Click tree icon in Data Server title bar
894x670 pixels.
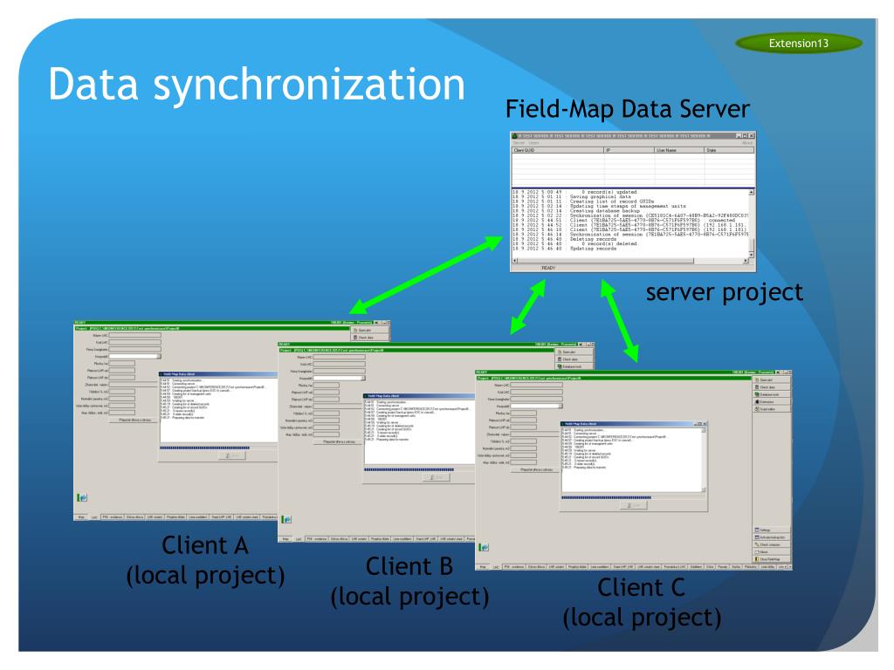click(x=514, y=135)
